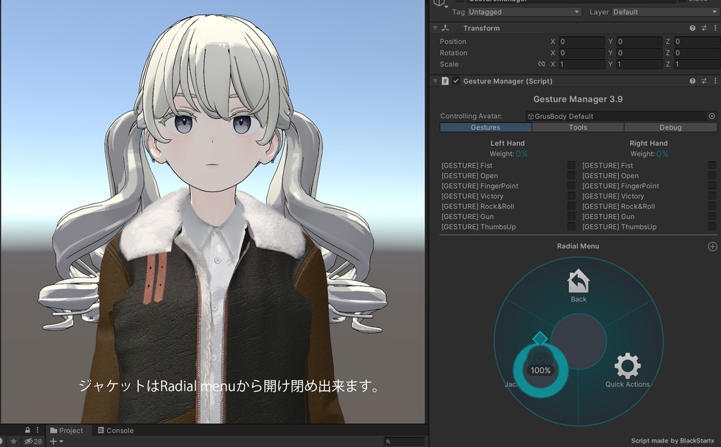Check Left Hand [GESTURE] Victory
The width and height of the screenshot is (721, 447).
tap(571, 196)
